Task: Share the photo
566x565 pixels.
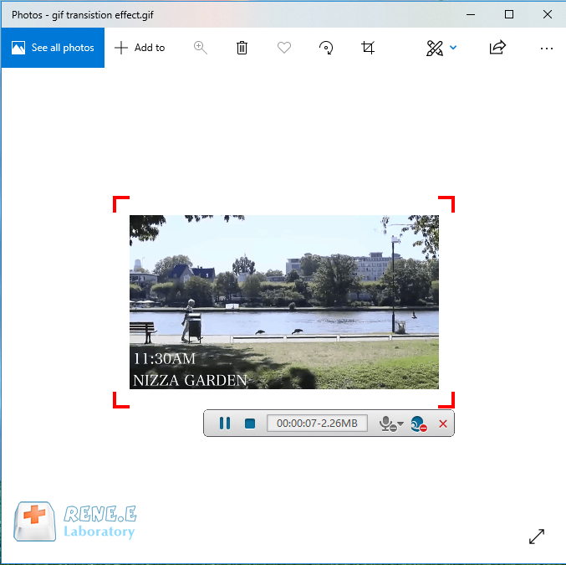Action: coord(497,48)
